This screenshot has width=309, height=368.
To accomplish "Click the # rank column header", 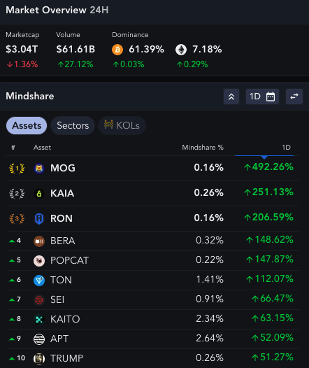I will coord(13,148).
